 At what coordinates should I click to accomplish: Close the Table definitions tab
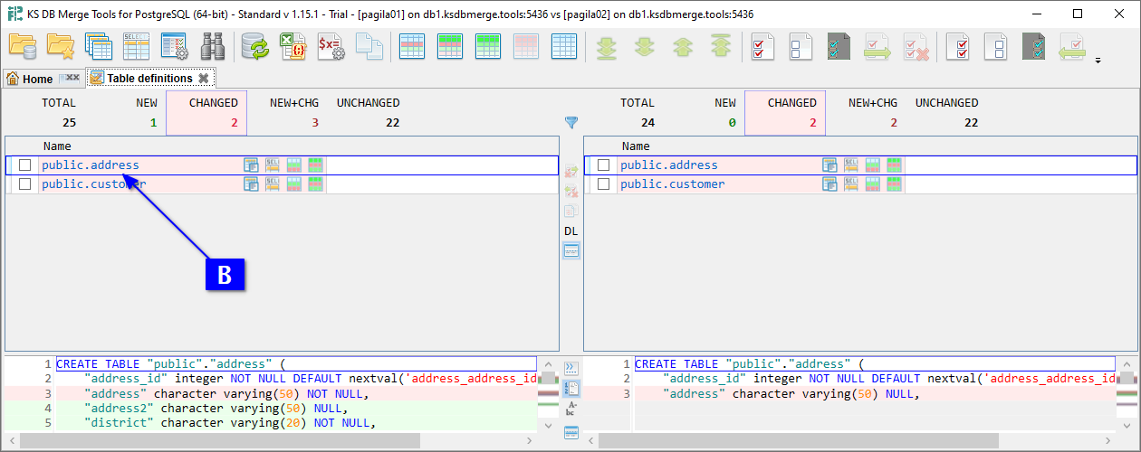pos(204,79)
